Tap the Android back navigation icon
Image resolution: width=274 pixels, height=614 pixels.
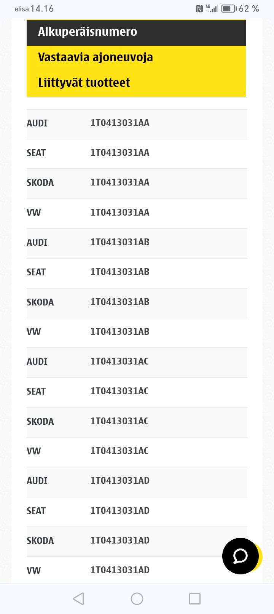tap(78, 598)
